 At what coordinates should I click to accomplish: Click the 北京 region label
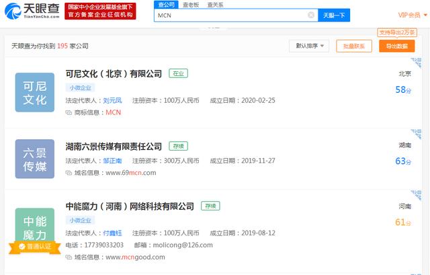[x=404, y=74]
